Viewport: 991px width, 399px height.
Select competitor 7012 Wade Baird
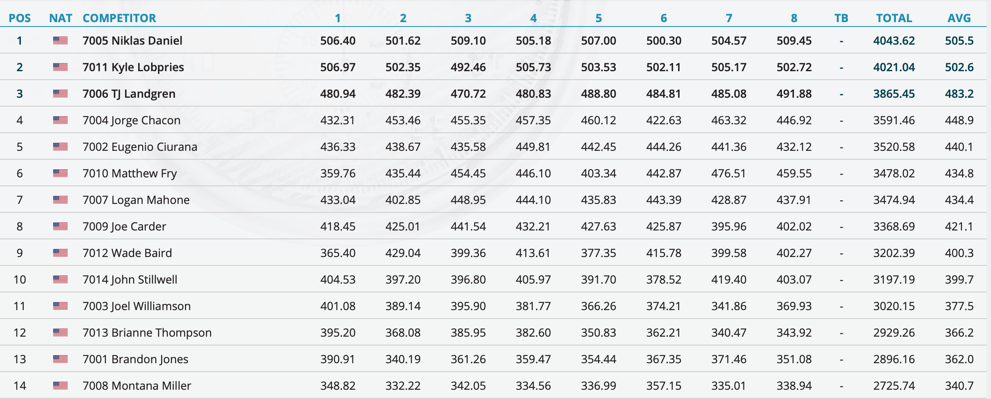coord(127,253)
